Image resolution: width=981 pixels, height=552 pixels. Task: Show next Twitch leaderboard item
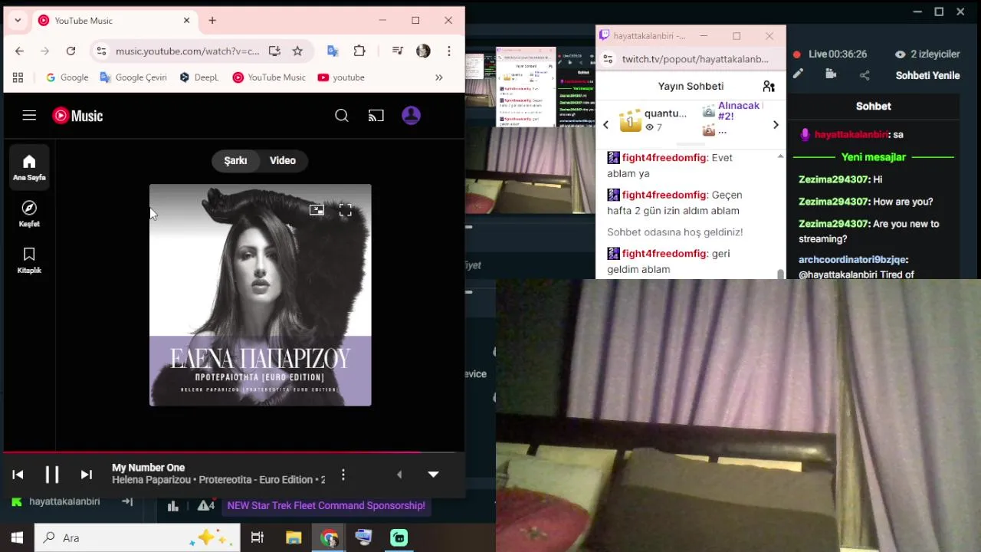[x=776, y=125]
